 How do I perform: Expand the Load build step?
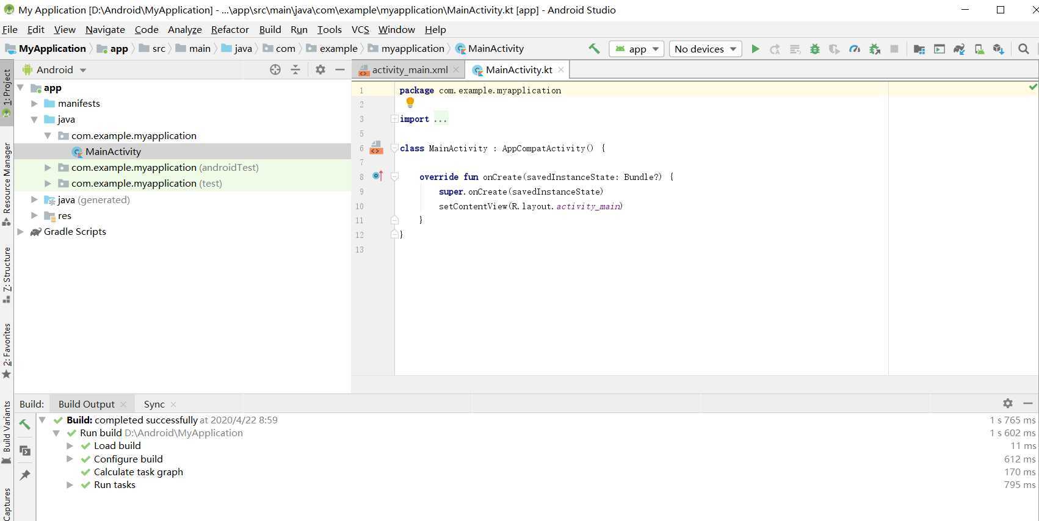point(70,446)
